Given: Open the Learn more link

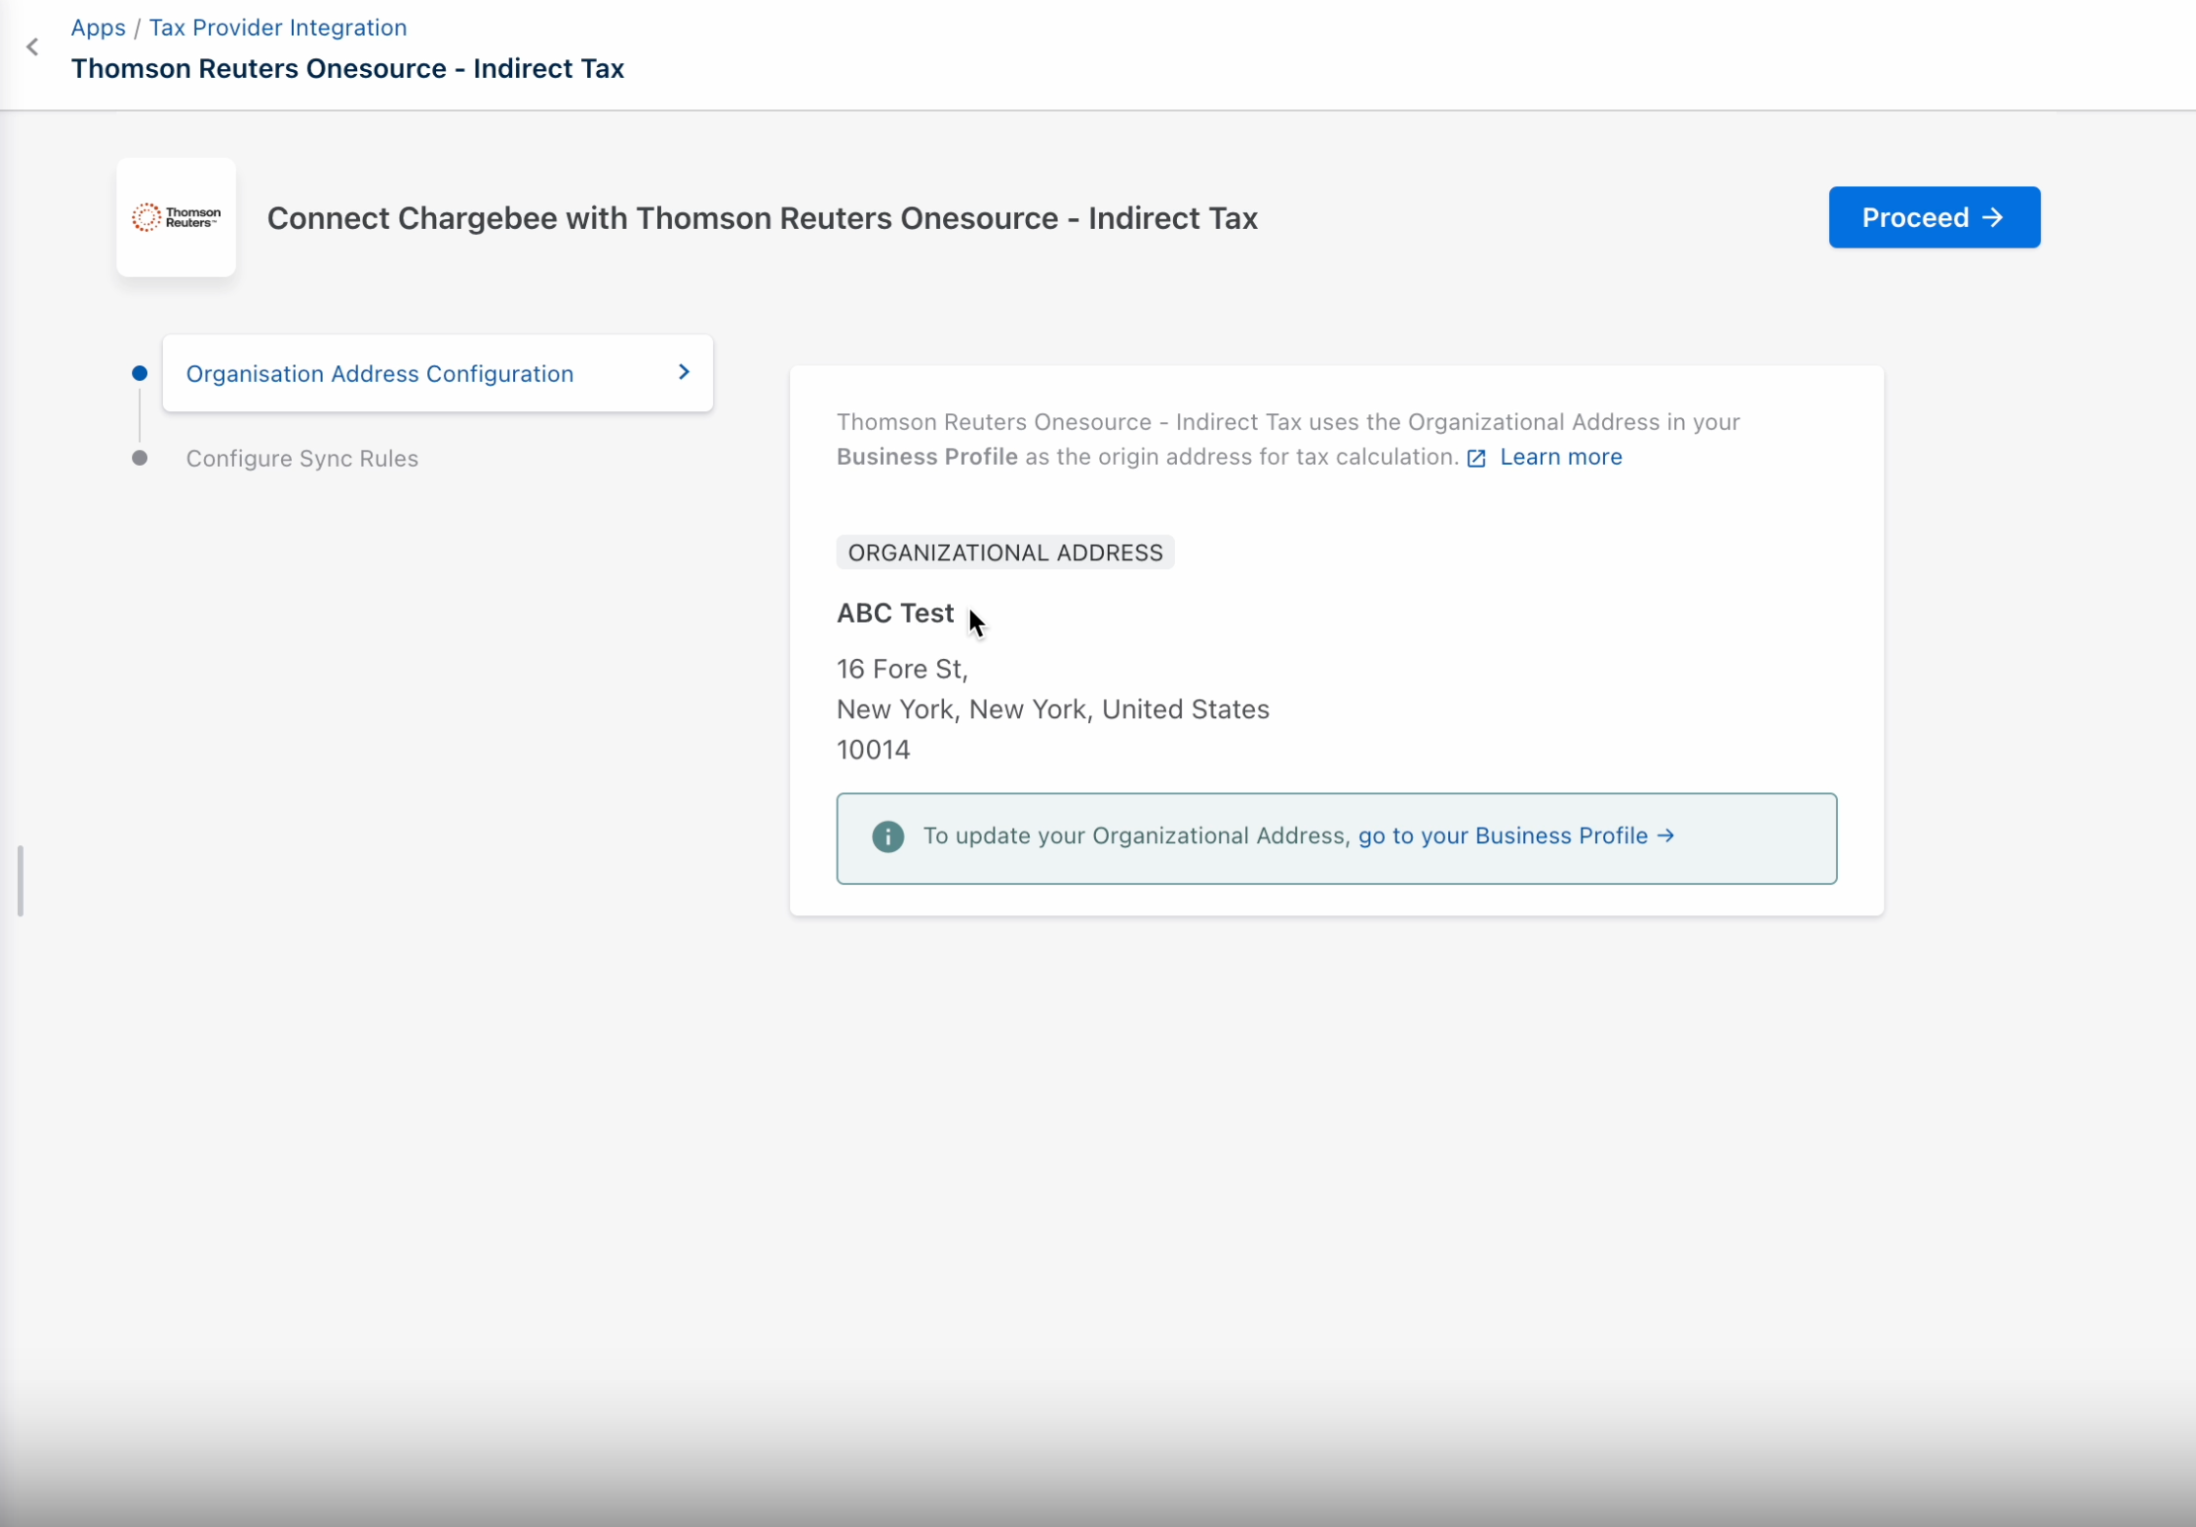Looking at the screenshot, I should point(1561,457).
